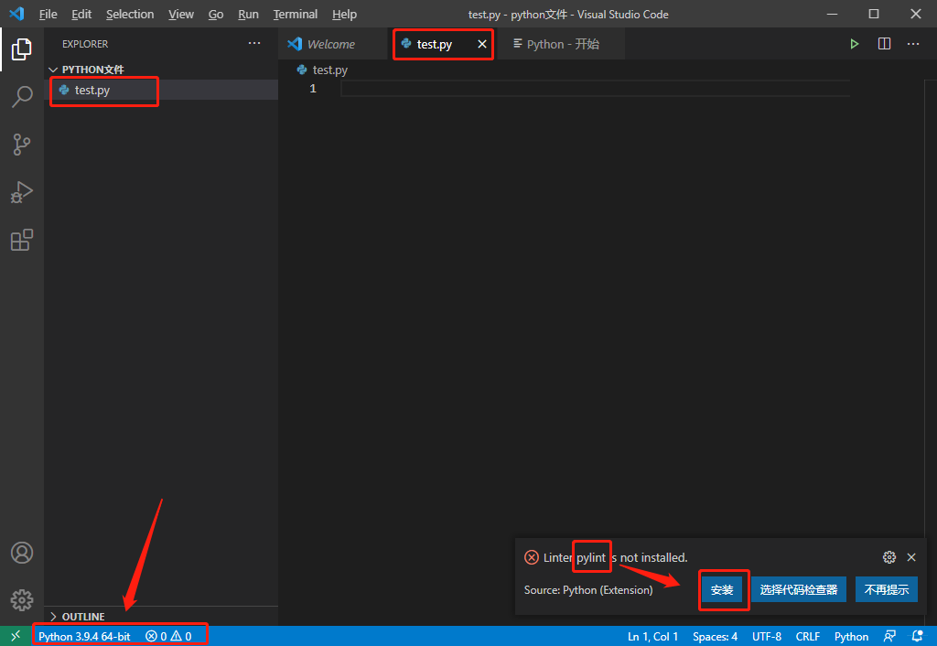937x646 pixels.
Task: Open the editor more actions menu
Action: tap(912, 43)
